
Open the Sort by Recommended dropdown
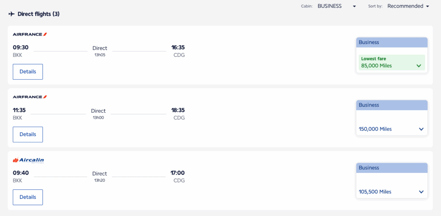(x=408, y=6)
